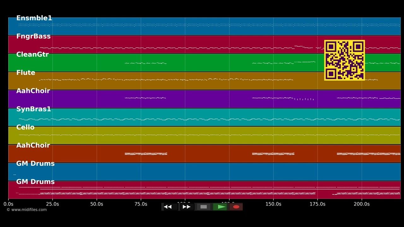Start playback with the green play button

(x=220, y=207)
